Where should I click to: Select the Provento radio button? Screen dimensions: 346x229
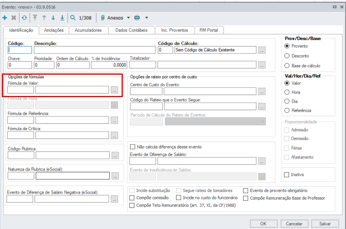287,46
